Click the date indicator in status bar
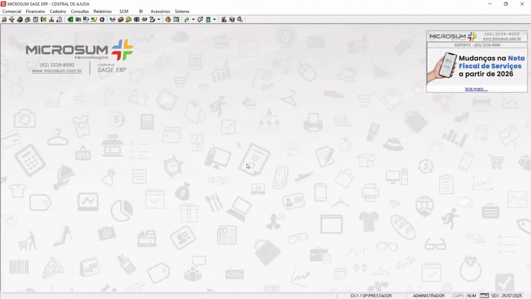This screenshot has height=299, width=531. (506, 296)
